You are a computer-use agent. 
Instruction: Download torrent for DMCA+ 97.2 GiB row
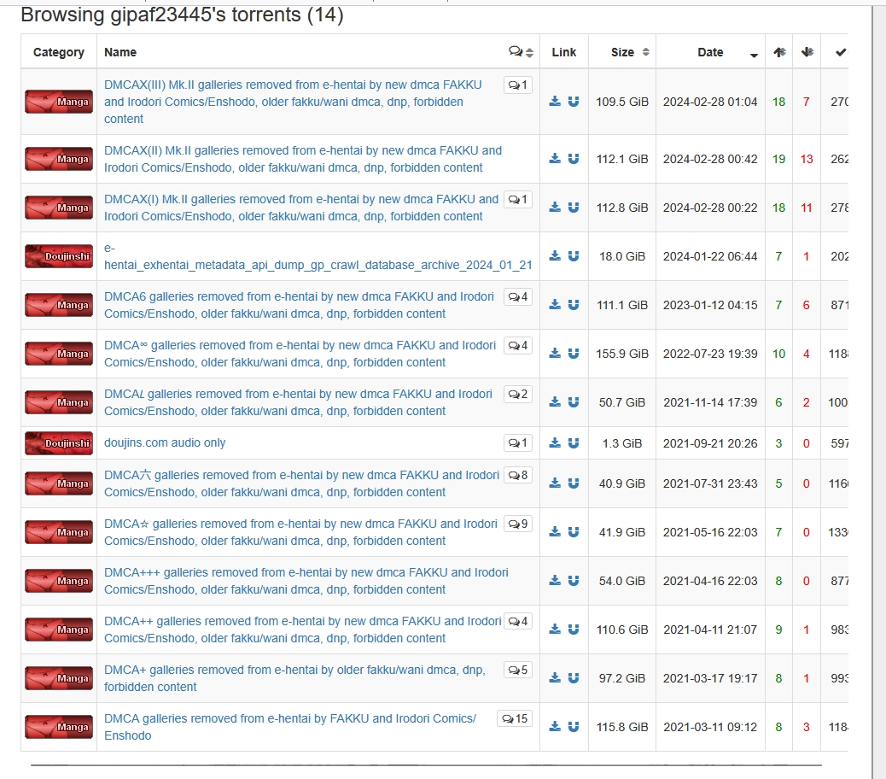pyautogui.click(x=555, y=678)
